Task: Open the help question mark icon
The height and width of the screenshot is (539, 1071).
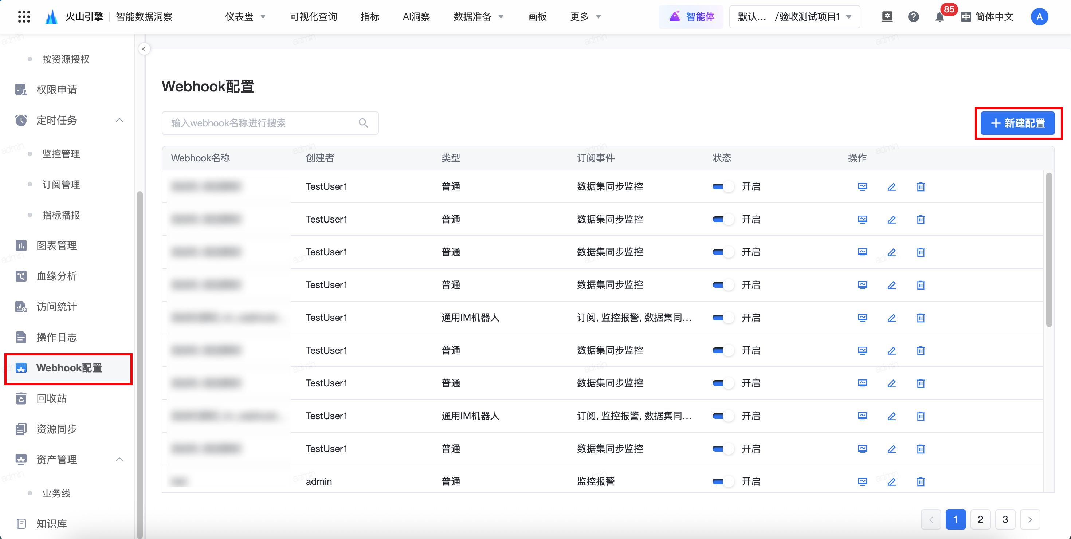Action: (x=913, y=17)
